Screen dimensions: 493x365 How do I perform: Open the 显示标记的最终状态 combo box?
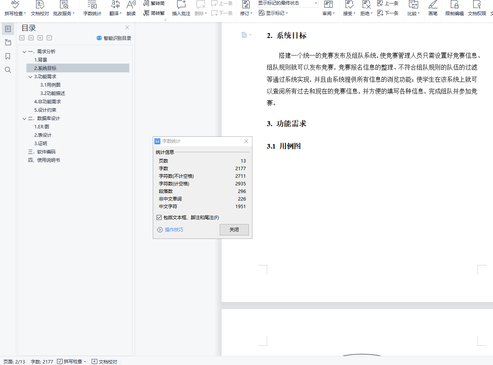(287, 3)
